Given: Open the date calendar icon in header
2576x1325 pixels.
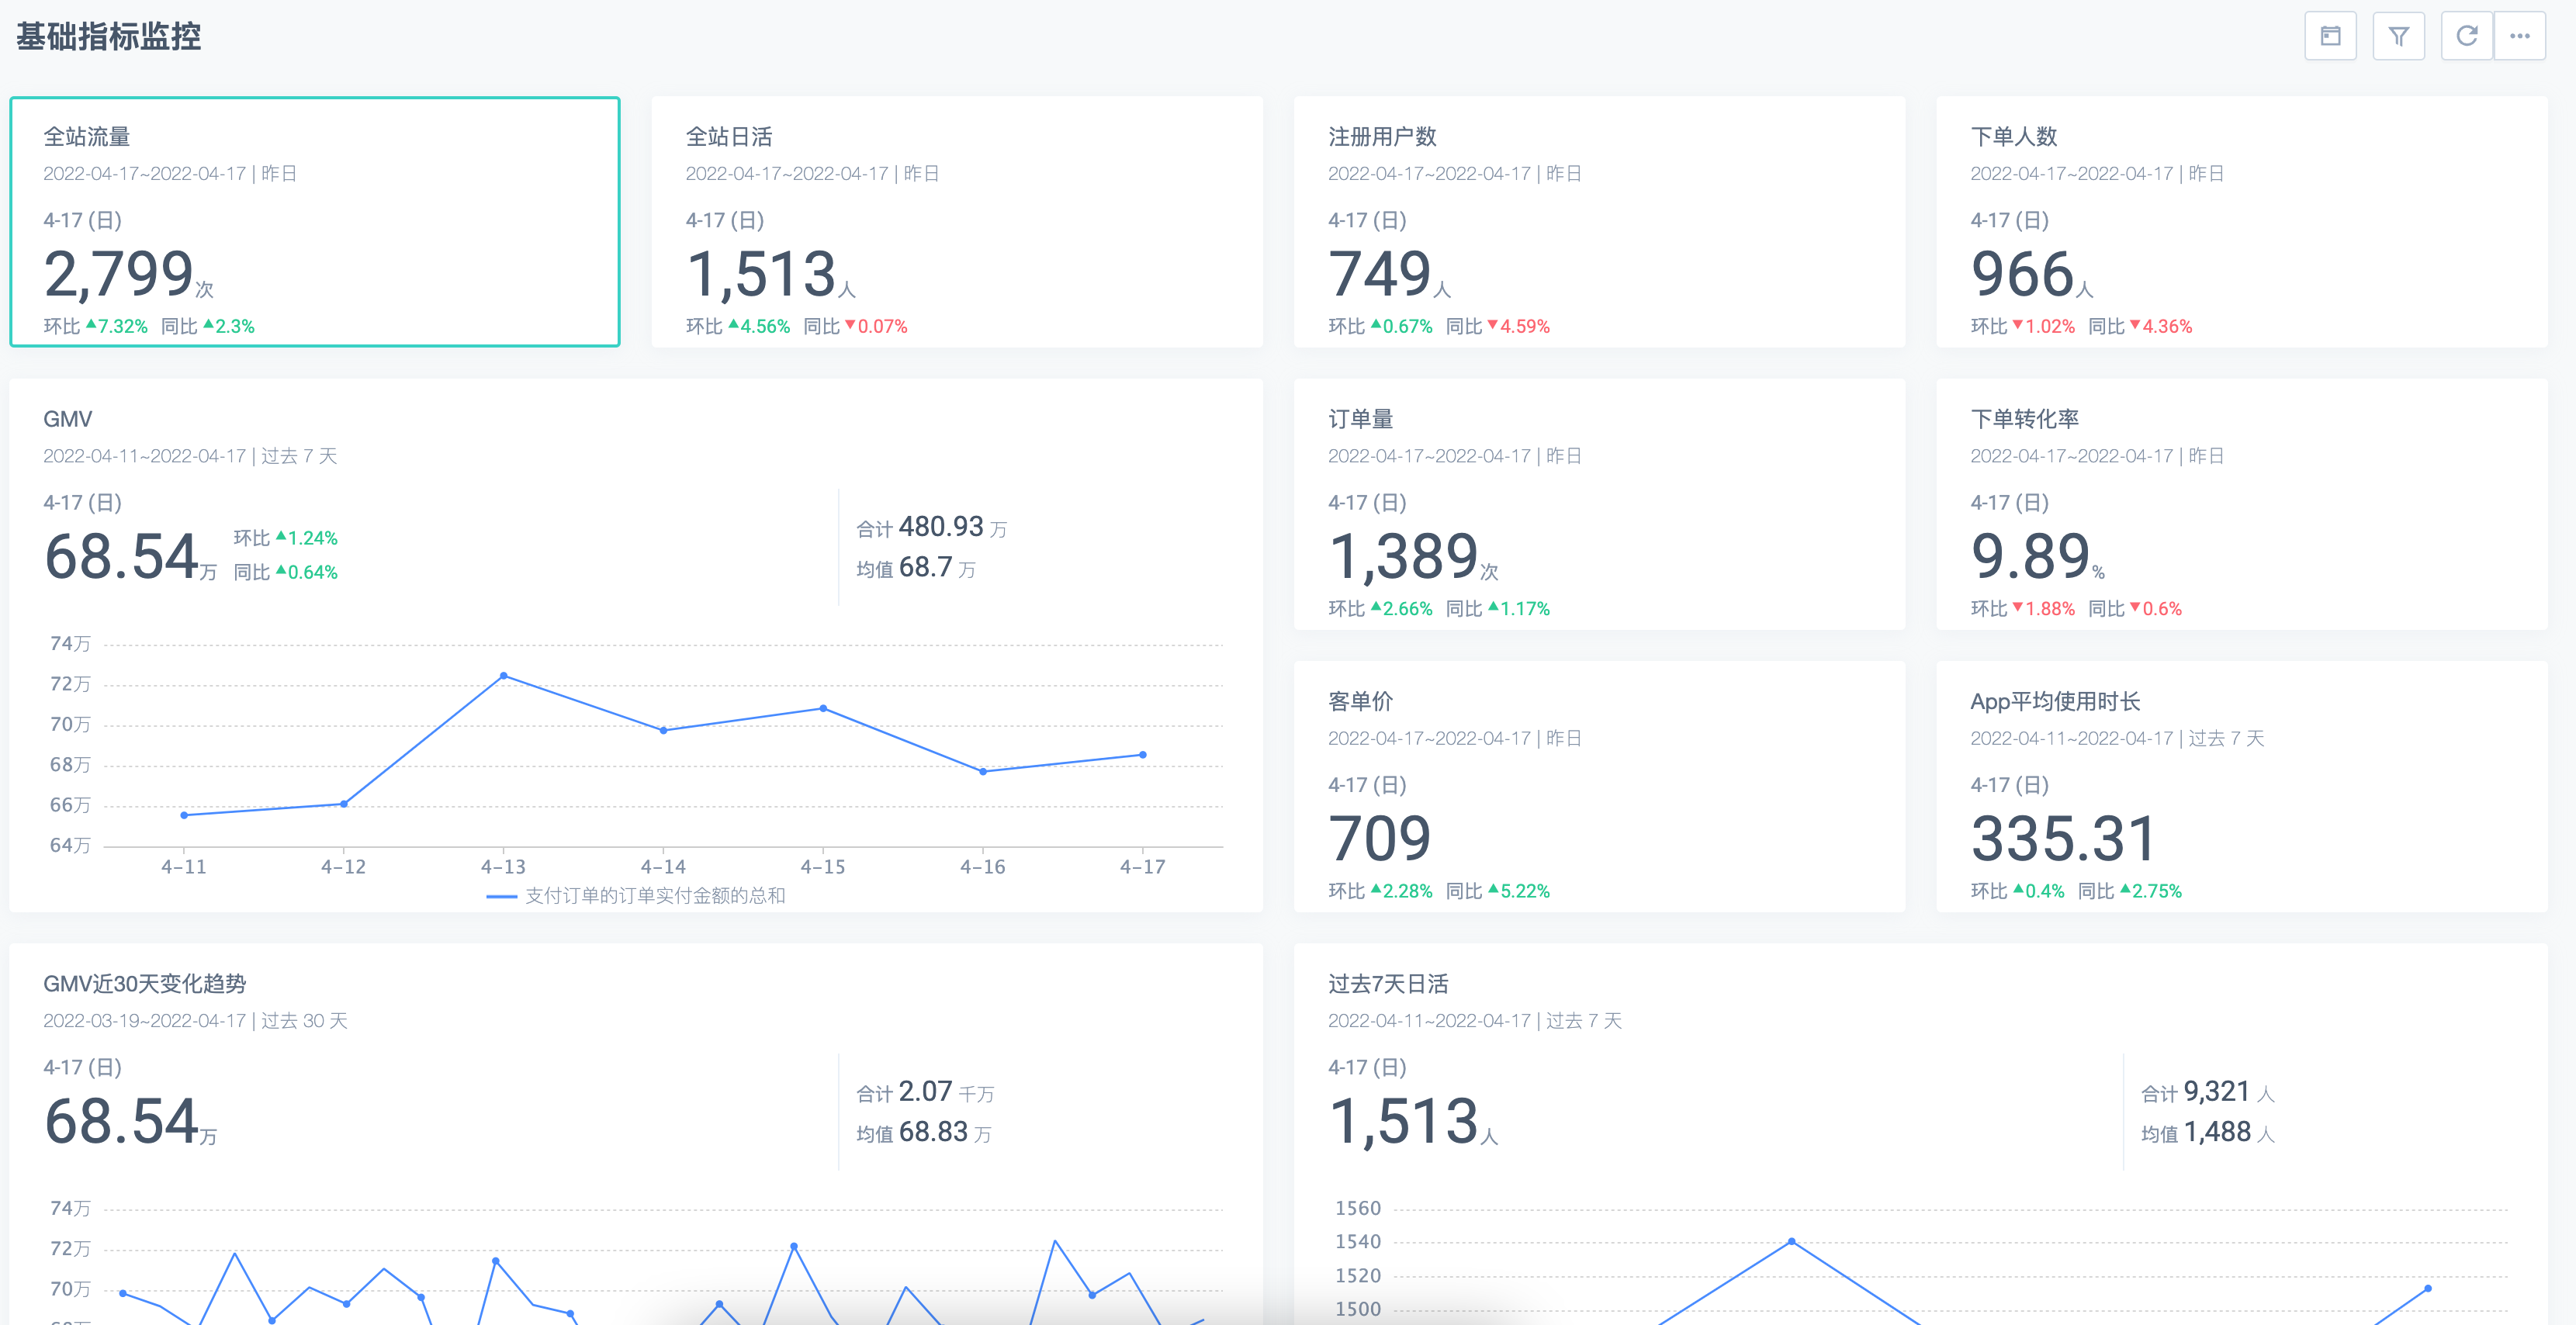Looking at the screenshot, I should point(2330,37).
